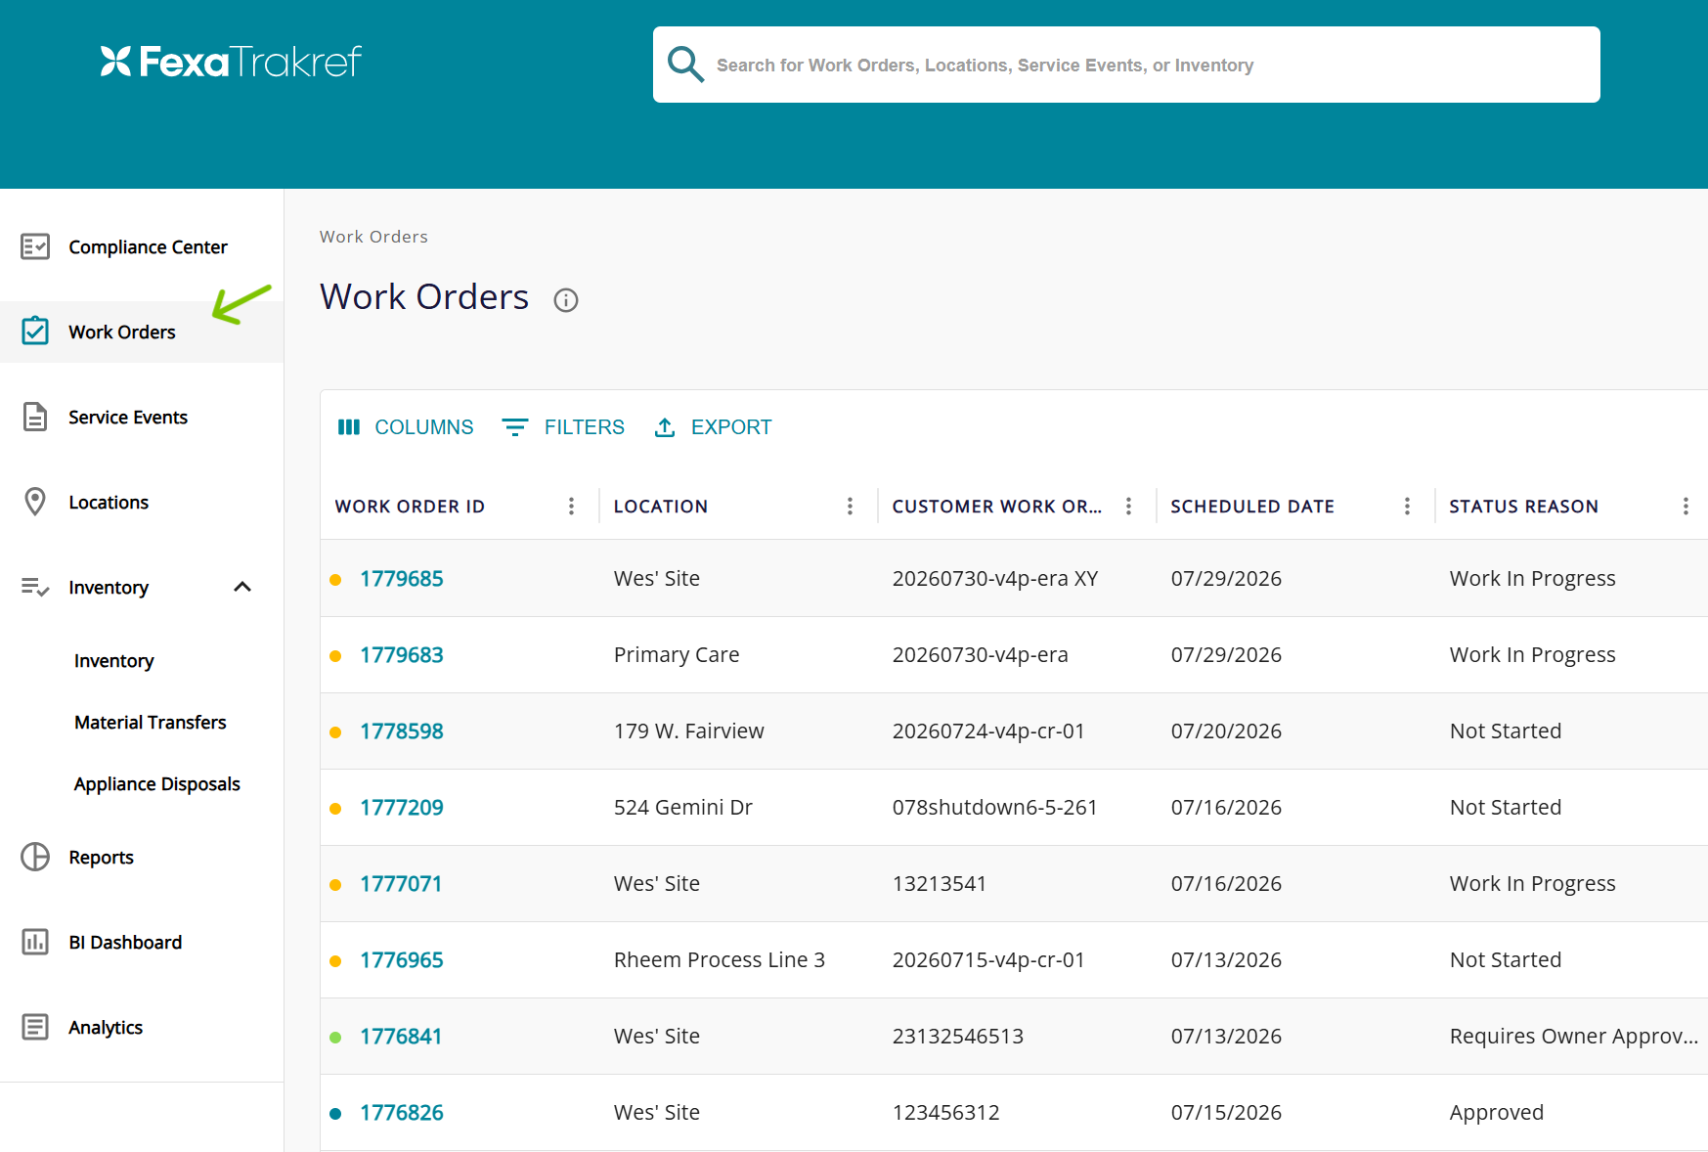Click the Inventory list-check icon
The width and height of the screenshot is (1708, 1152).
(35, 587)
